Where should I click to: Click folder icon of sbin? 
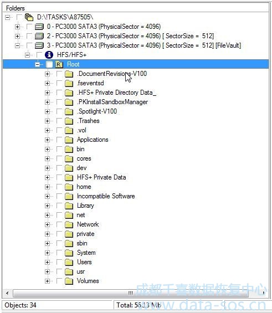coord(69,243)
